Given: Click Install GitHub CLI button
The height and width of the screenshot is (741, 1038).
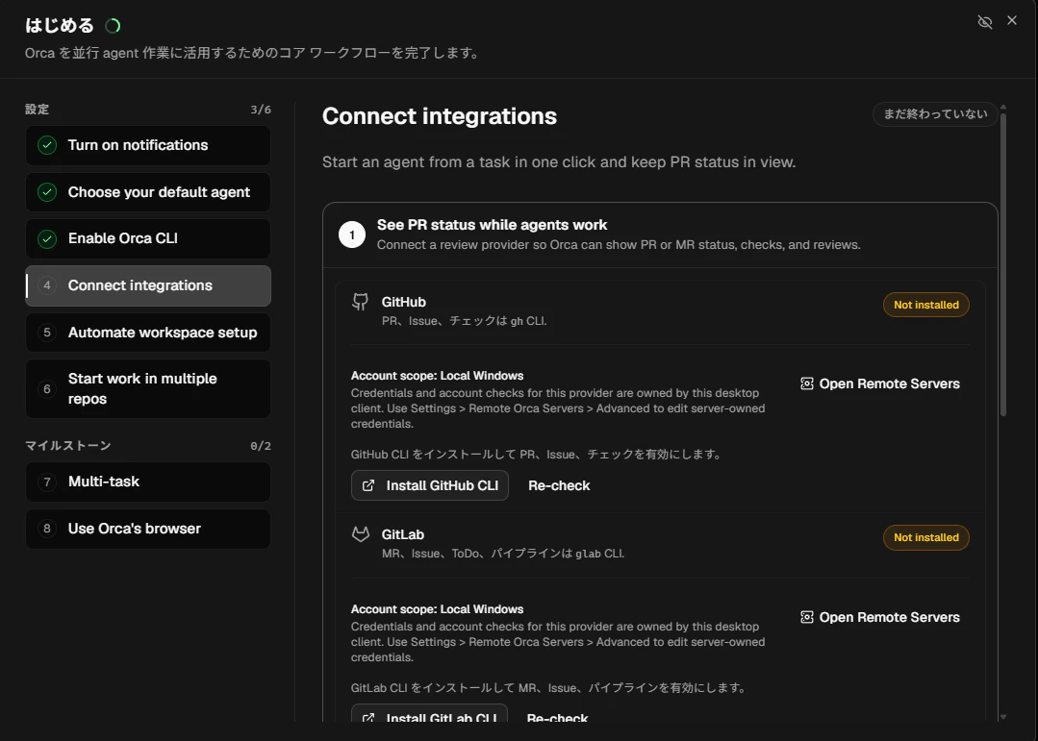Looking at the screenshot, I should pyautogui.click(x=430, y=485).
